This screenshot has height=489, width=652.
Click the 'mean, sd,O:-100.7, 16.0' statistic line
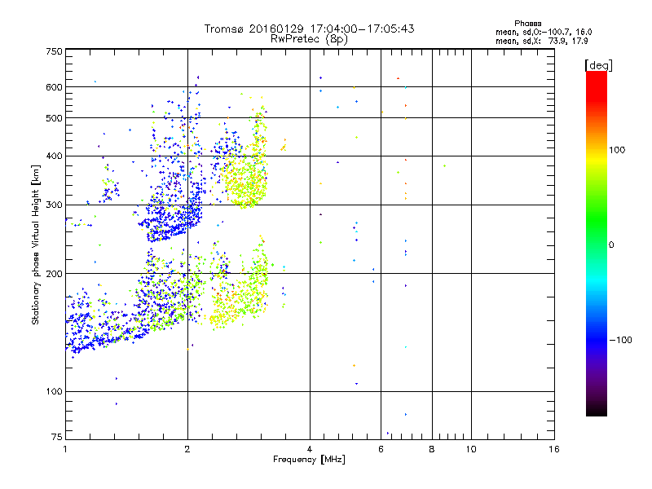544,32
